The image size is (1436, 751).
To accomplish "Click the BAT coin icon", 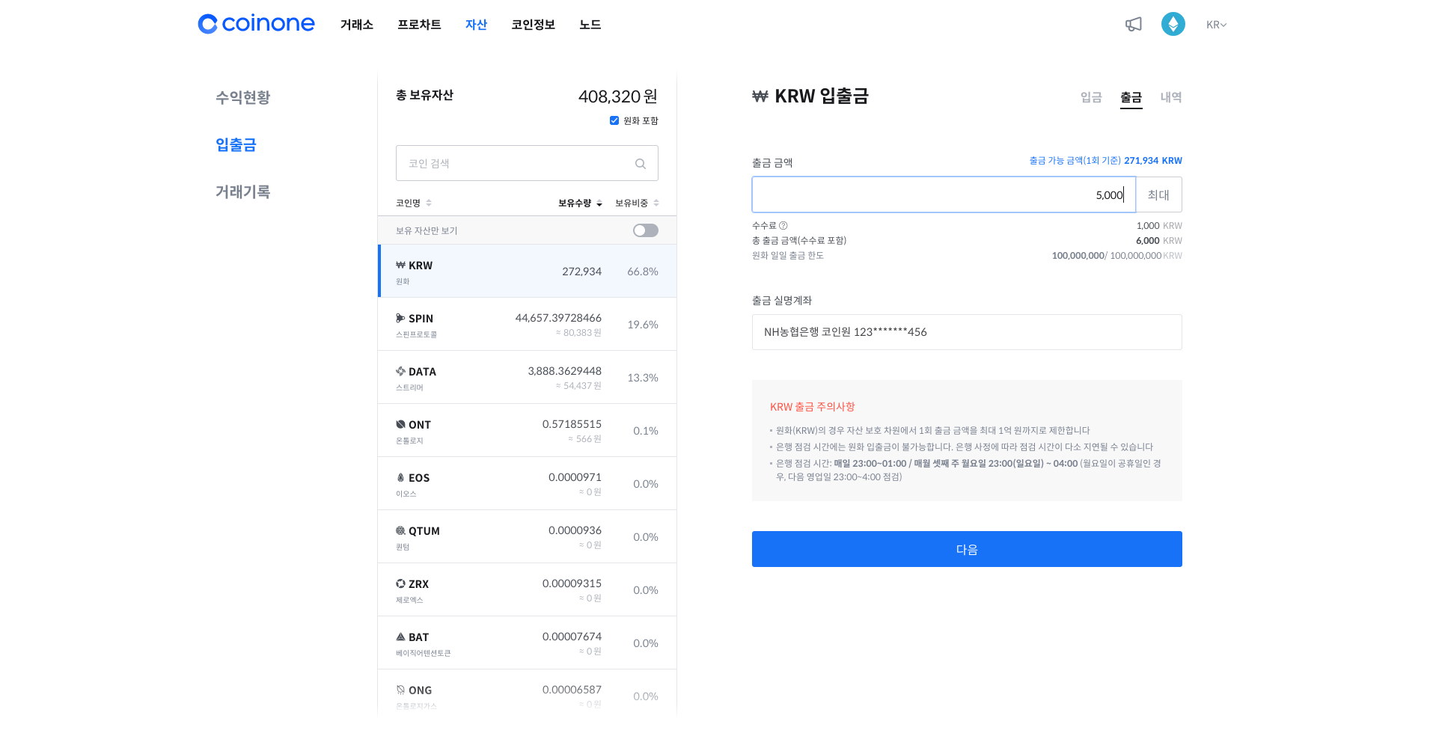I will 400,637.
